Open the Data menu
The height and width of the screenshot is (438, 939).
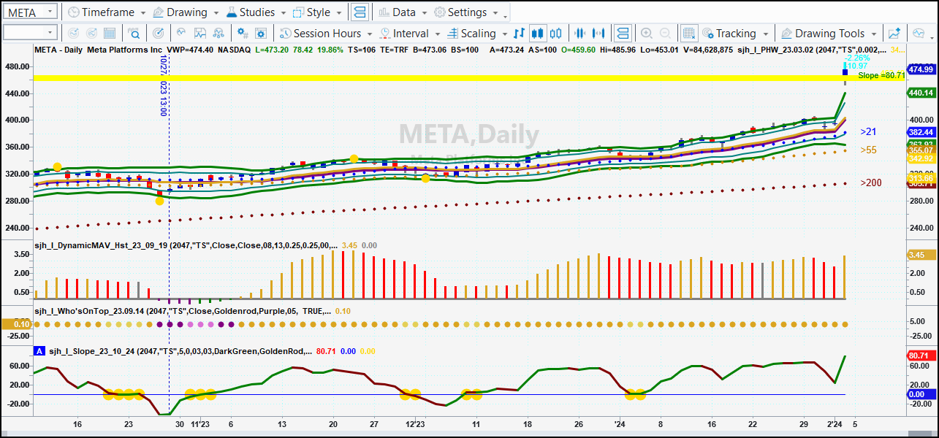[403, 12]
